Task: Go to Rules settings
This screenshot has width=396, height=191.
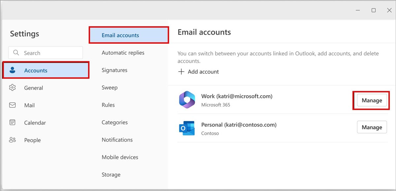Action: click(x=108, y=105)
